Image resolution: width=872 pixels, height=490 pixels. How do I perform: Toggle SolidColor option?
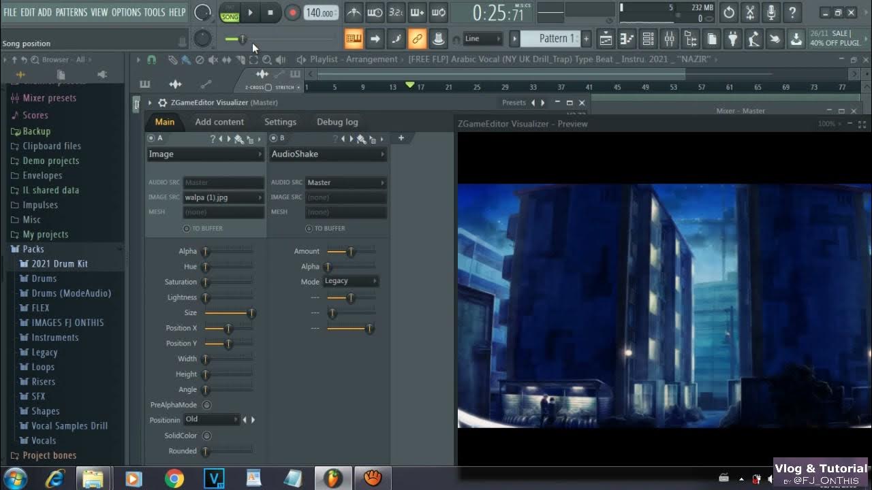206,436
